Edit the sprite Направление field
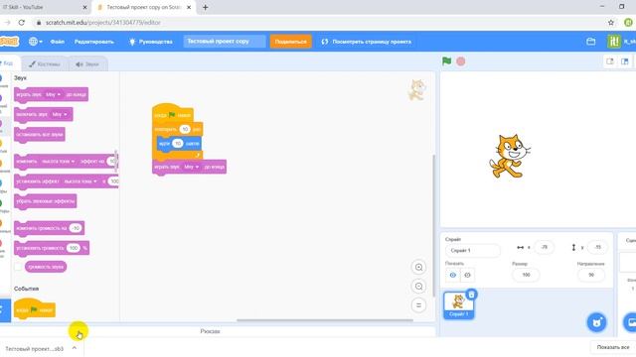 click(x=591, y=275)
